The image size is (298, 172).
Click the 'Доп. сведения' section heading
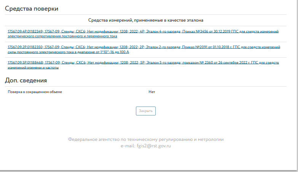coord(25,80)
